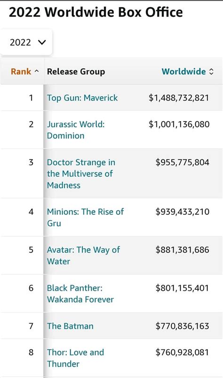Image resolution: width=223 pixels, height=378 pixels.
Task: Click the Rank ascending caret icon
Action: point(37,71)
